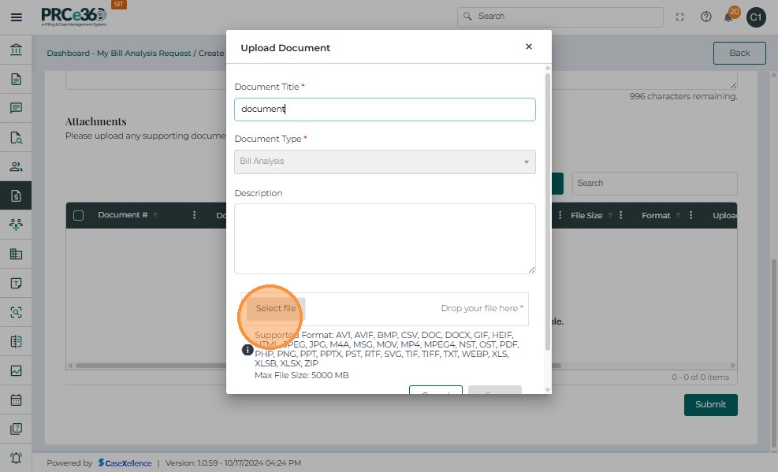Sort by File Size column
The height and width of the screenshot is (472, 778).
[586, 215]
